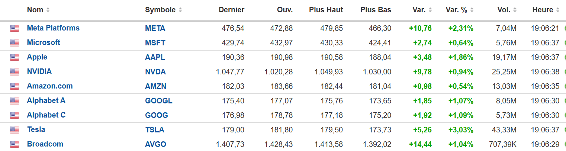Click the Plus Haut column header

point(326,10)
